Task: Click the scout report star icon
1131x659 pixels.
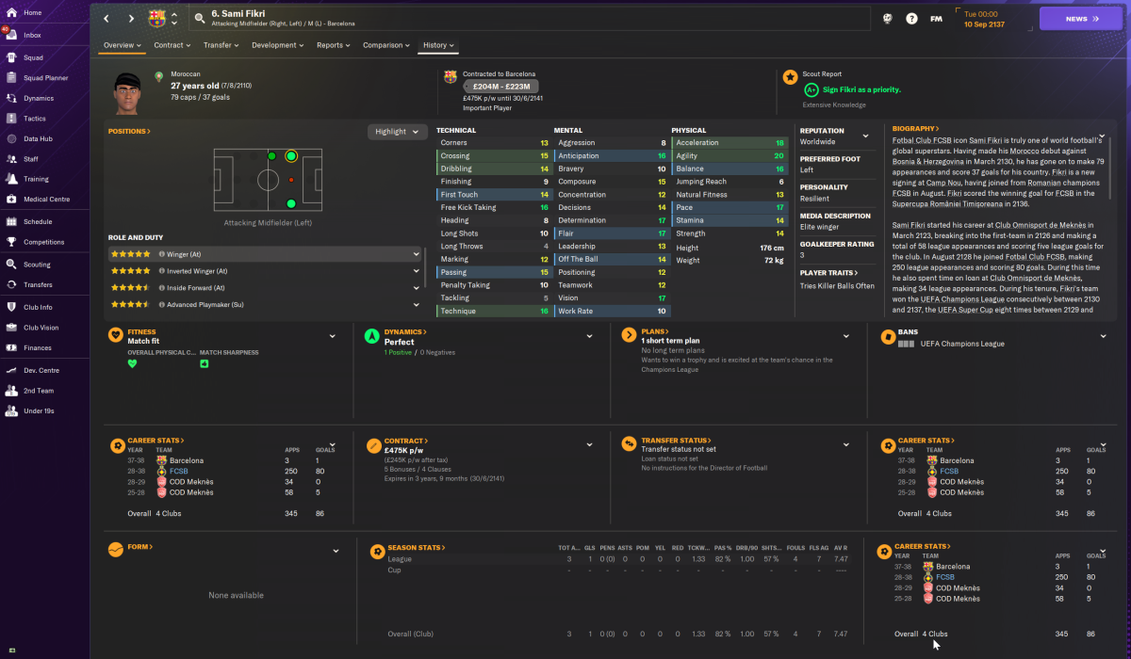Action: (x=790, y=76)
